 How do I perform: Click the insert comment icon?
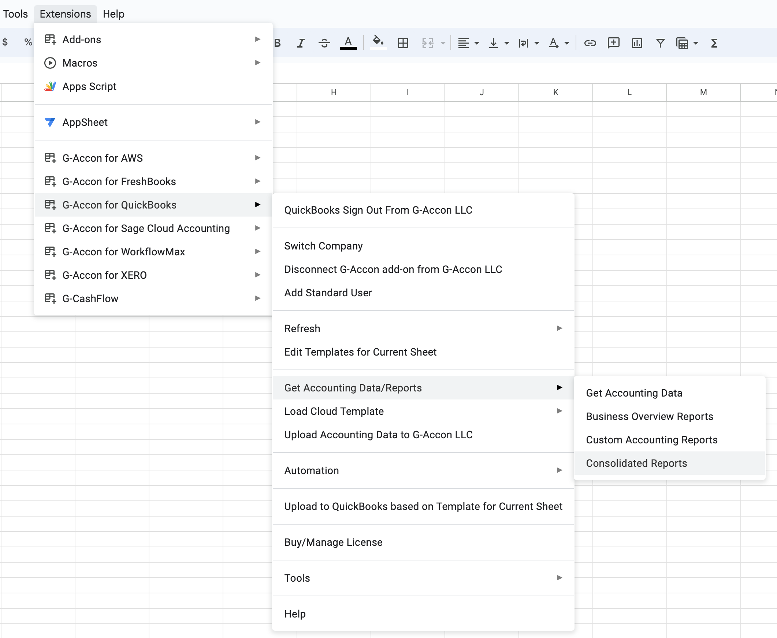(x=613, y=44)
